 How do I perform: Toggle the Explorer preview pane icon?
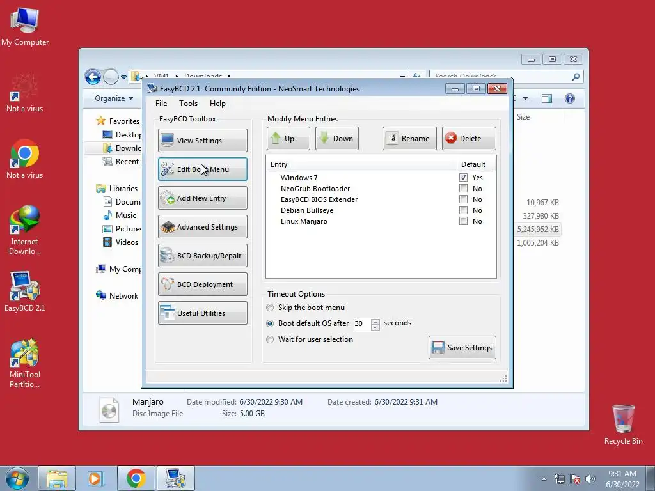point(547,98)
